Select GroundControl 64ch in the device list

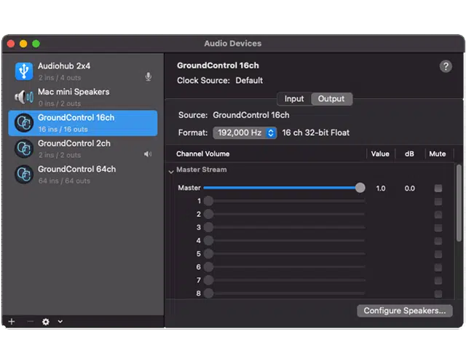click(83, 175)
